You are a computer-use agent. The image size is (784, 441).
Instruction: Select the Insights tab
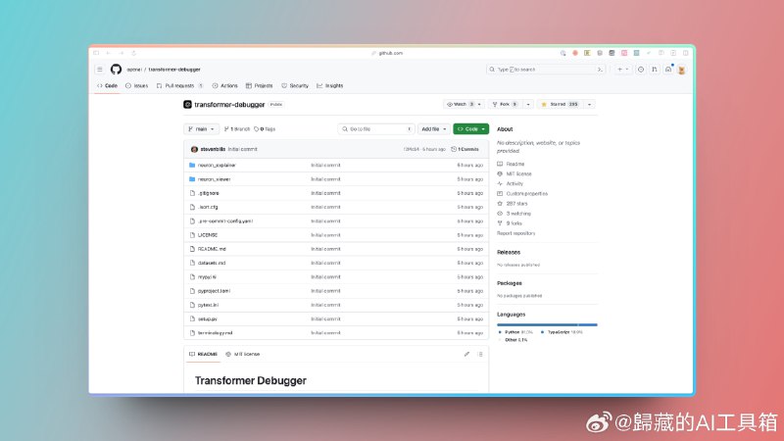(330, 86)
